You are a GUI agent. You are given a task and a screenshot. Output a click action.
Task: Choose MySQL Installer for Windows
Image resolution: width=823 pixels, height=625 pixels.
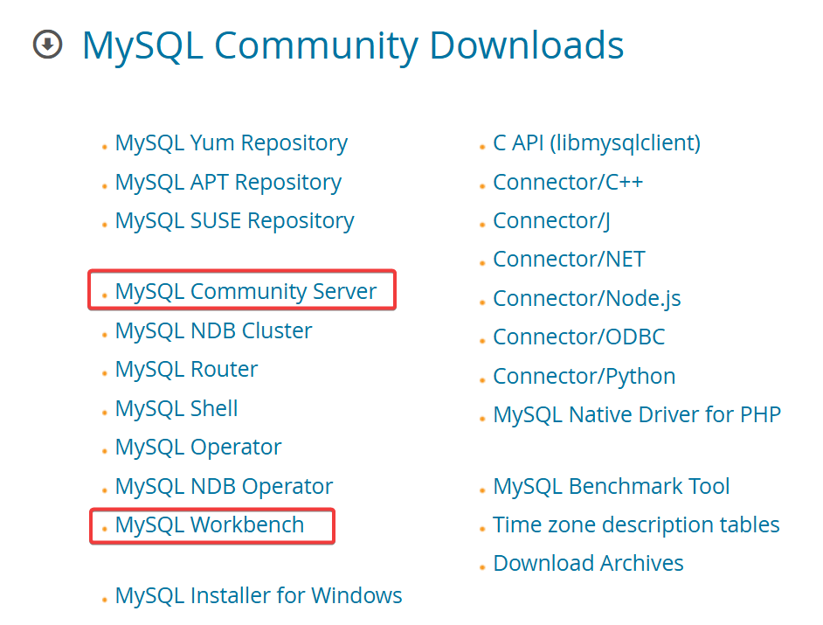259,596
